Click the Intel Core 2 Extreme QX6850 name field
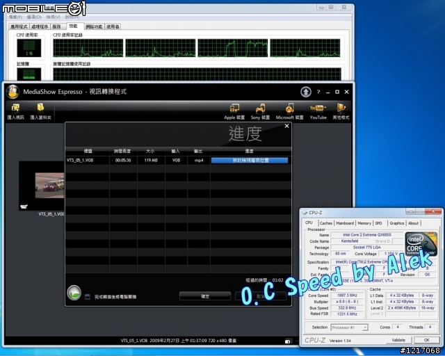 366,235
